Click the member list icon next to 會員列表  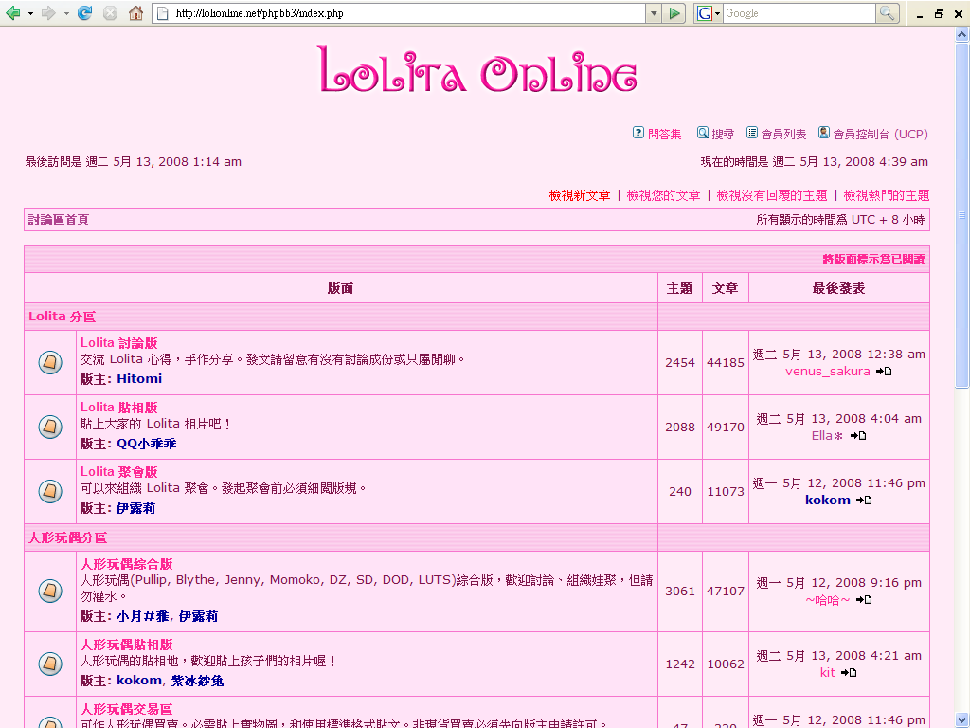[x=751, y=133]
